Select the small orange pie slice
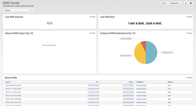The height and width of the screenshot is (106, 196). tap(144, 45)
